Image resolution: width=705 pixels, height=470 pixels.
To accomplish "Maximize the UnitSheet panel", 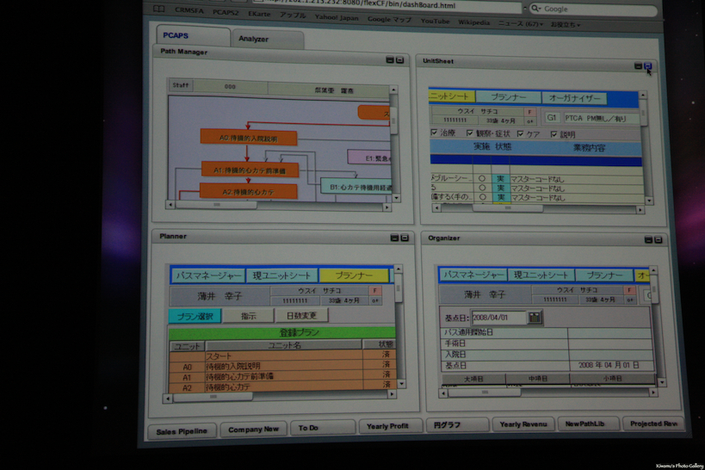I will point(647,66).
